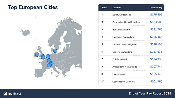Image resolution: width=175 pixels, height=98 pixels.
Task: Click rank number 5 in the table
Action: [102, 44]
